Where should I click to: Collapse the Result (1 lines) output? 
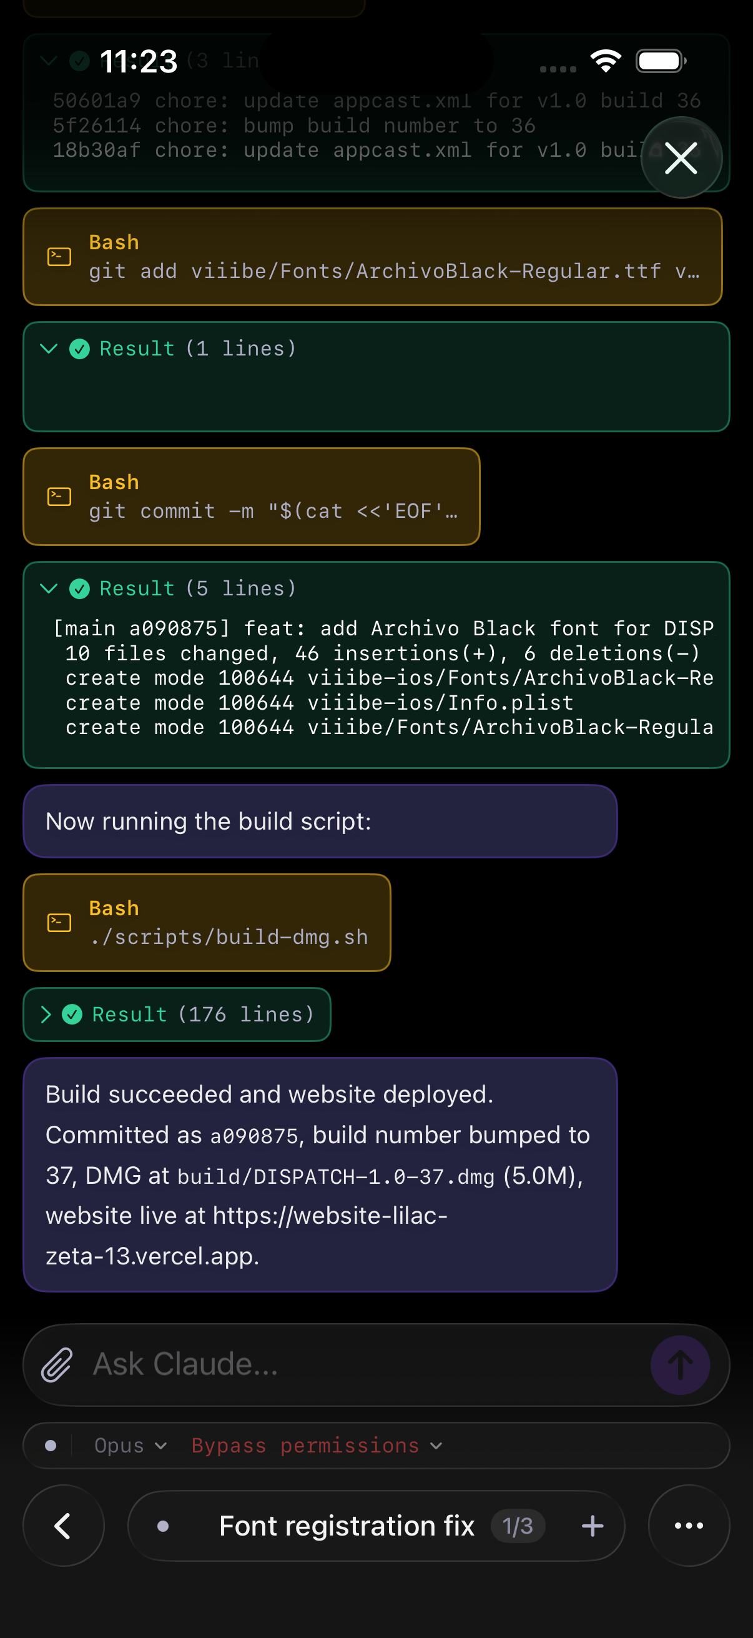pyautogui.click(x=49, y=349)
